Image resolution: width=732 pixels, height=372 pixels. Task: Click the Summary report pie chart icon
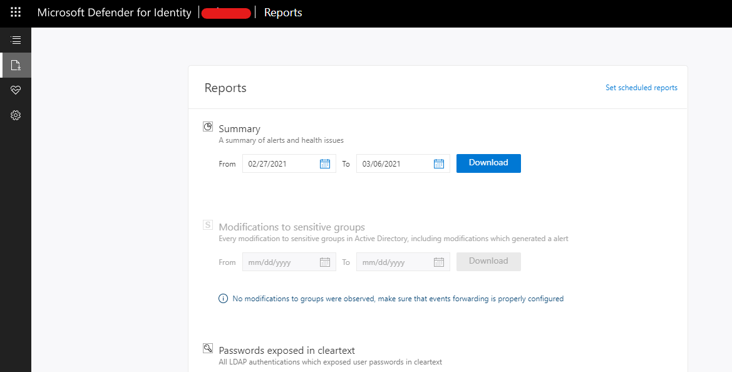pos(208,127)
